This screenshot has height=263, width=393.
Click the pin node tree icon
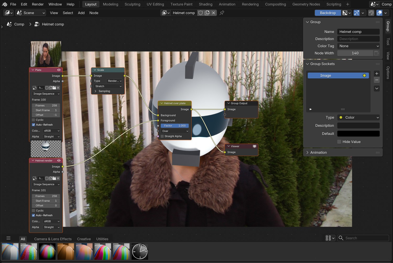[222, 13]
